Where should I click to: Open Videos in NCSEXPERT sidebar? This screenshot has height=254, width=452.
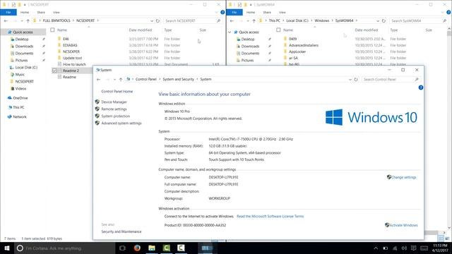click(x=20, y=89)
